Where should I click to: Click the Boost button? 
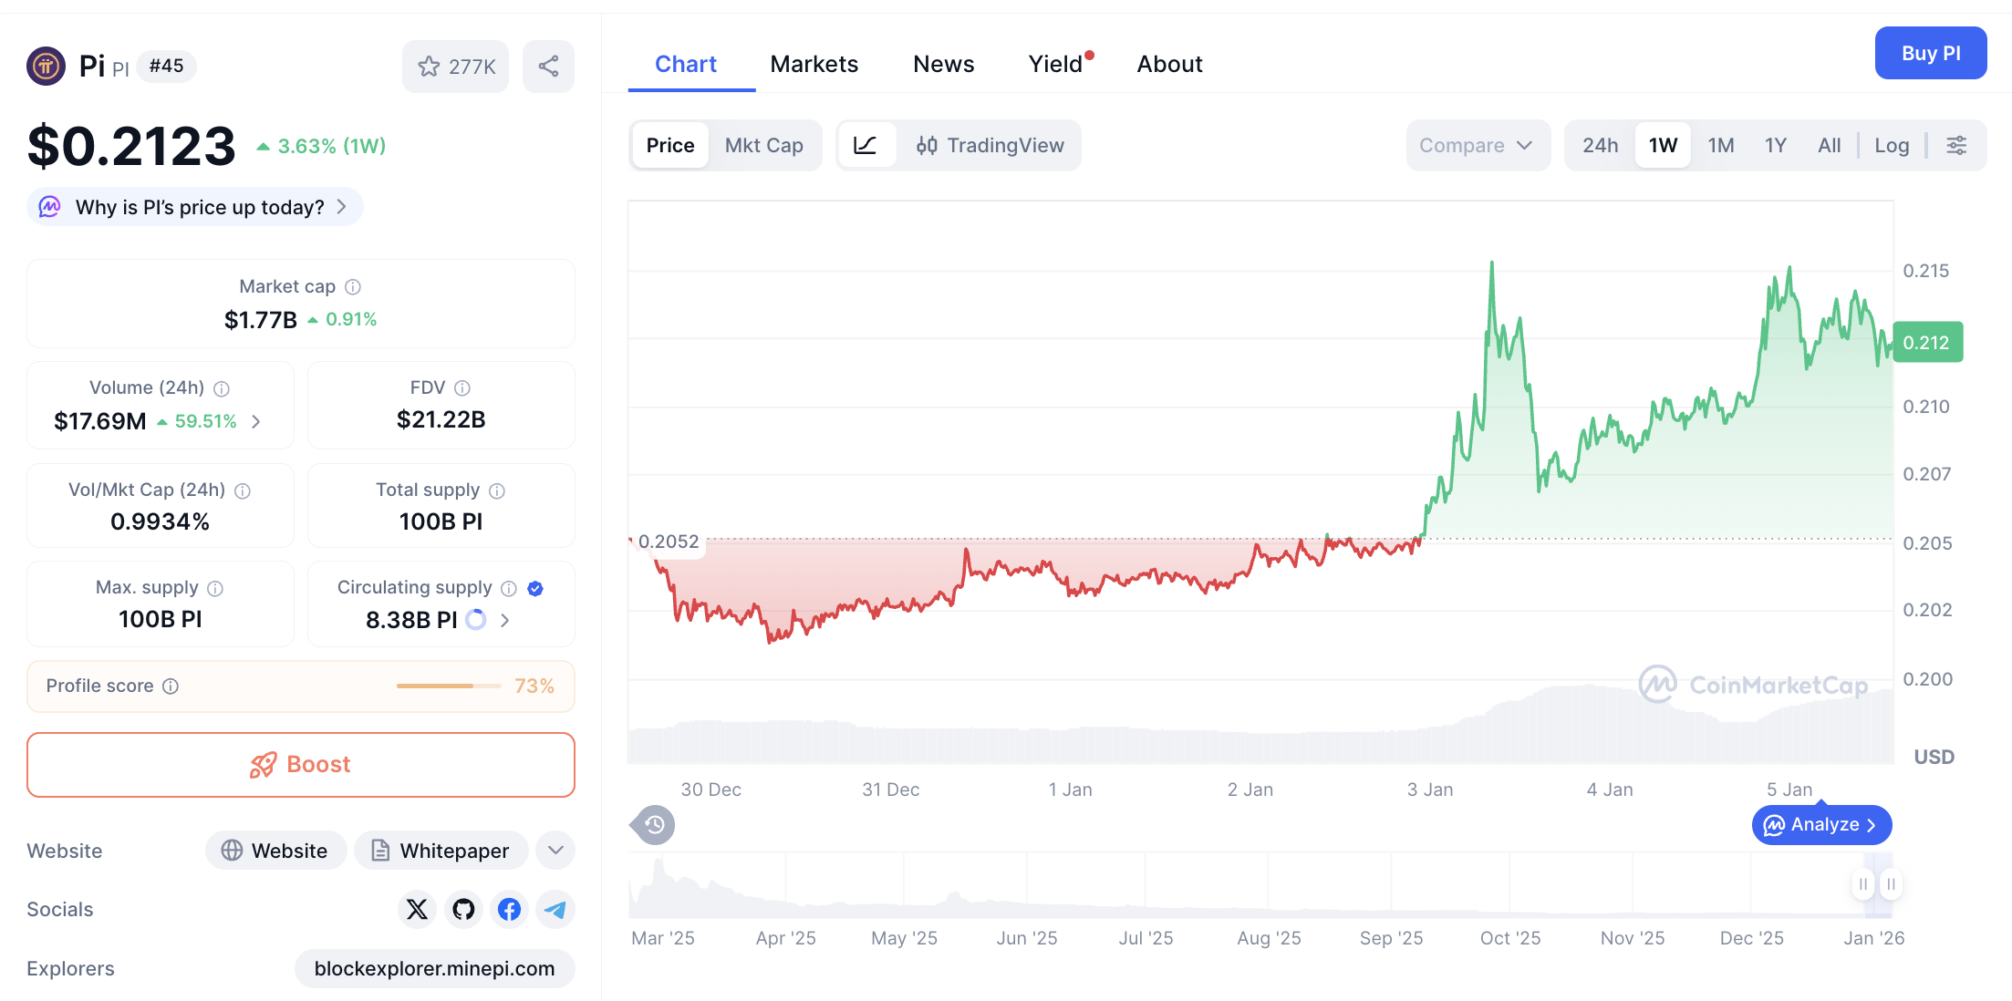coord(300,765)
